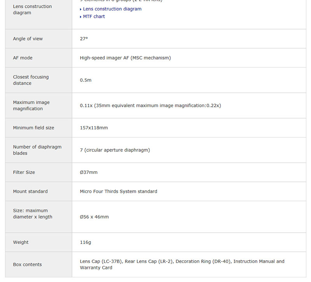Click the Number of diaphragm blades label
The image size is (311, 282).
37,150
